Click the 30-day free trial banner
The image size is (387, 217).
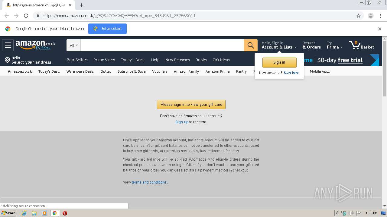tap(342, 60)
